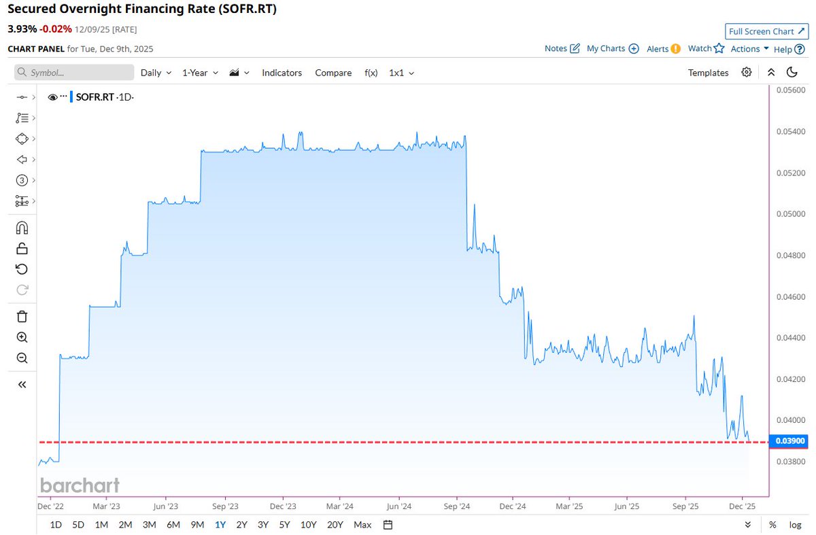Expand bottom panel double chevron down
This screenshot has height=535, width=816.
point(748,525)
